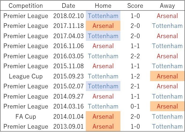
Task: Click the date 2014.03.16
Action: [x=68, y=106]
